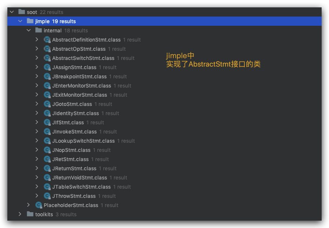
Task: Click the class icon beside JGotoStmt.class
Action: (x=47, y=104)
